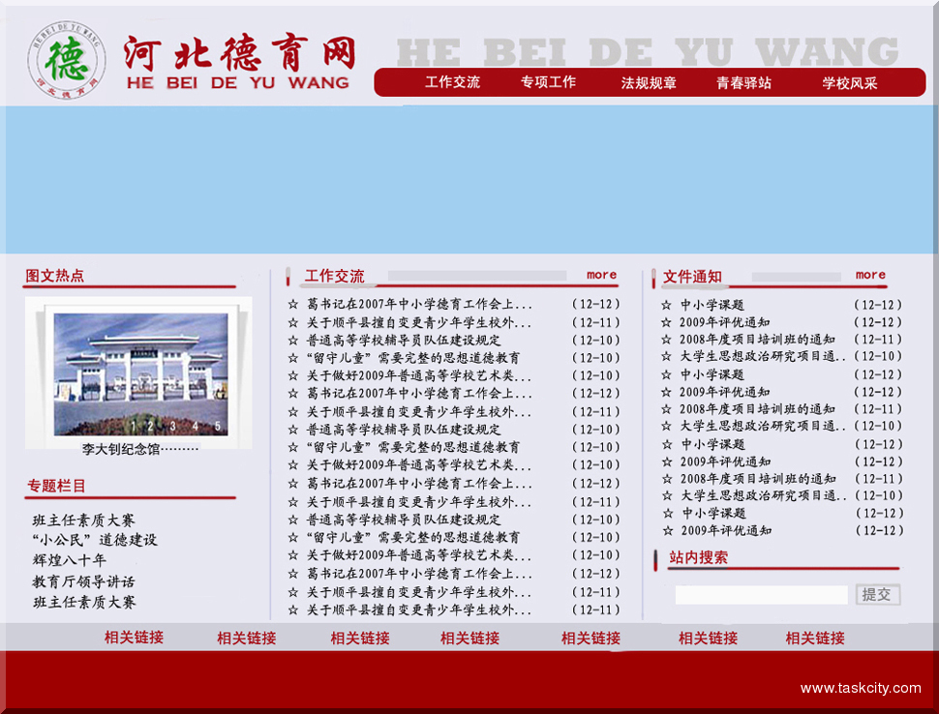Open the 法规规章 navigation item
The image size is (939, 714).
pos(647,81)
